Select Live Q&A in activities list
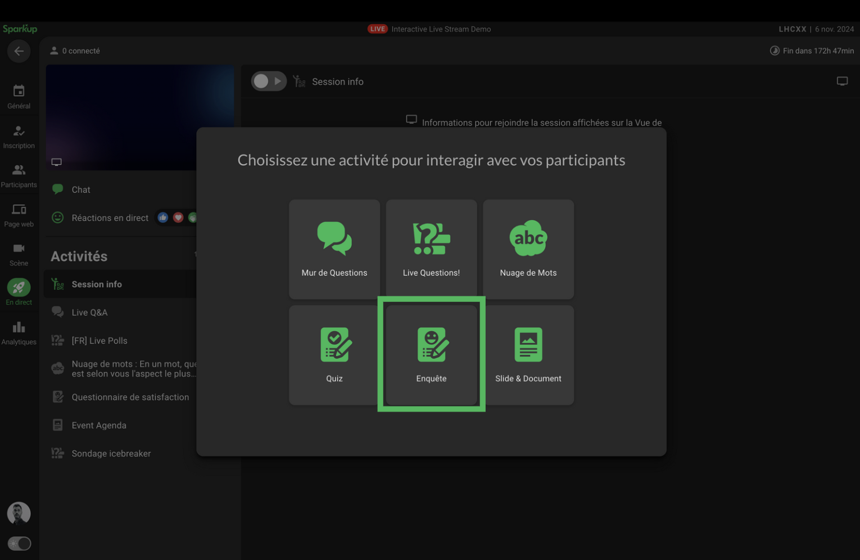The height and width of the screenshot is (560, 860). click(x=89, y=313)
